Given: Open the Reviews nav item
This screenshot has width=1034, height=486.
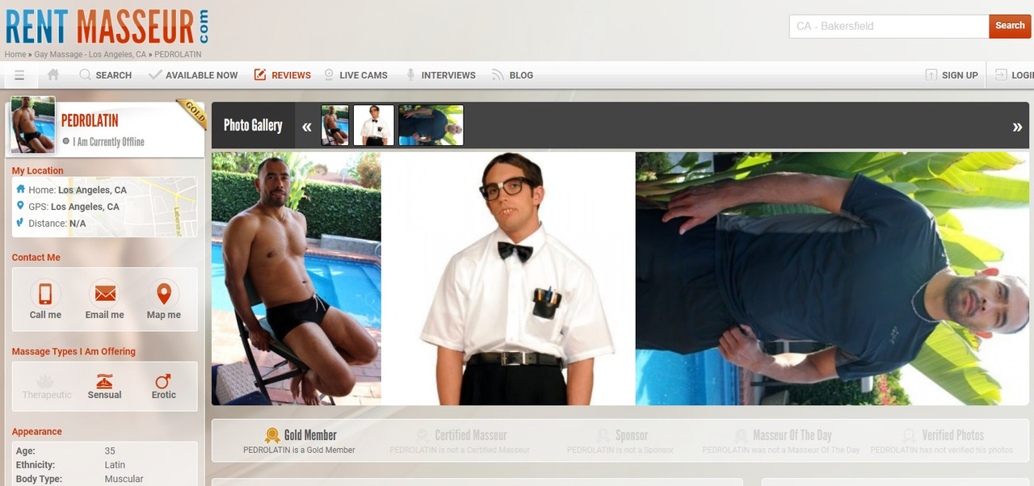Looking at the screenshot, I should tap(282, 75).
